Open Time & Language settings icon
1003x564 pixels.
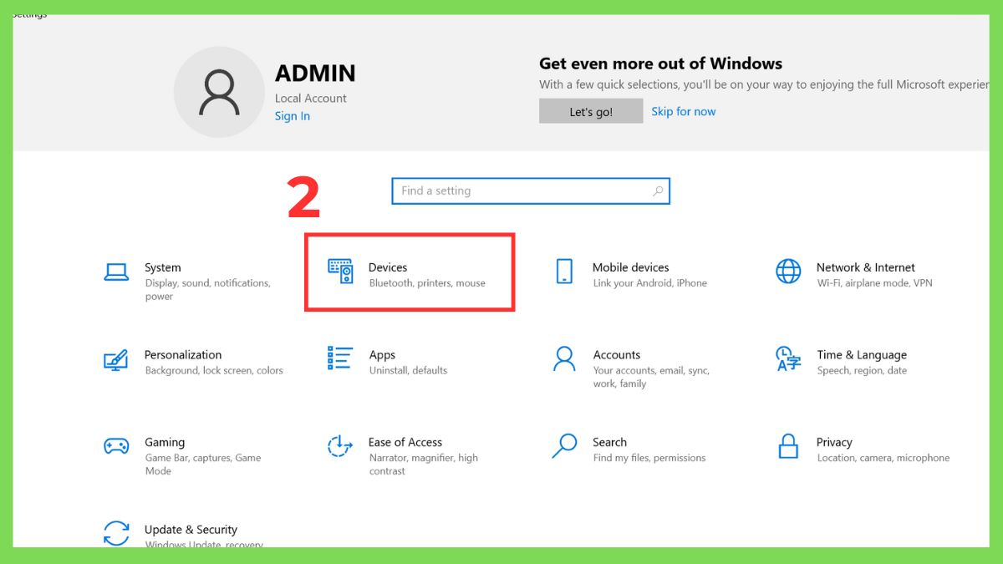(787, 359)
